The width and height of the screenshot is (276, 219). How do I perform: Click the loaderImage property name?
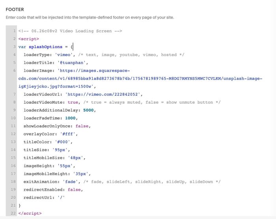38,71
